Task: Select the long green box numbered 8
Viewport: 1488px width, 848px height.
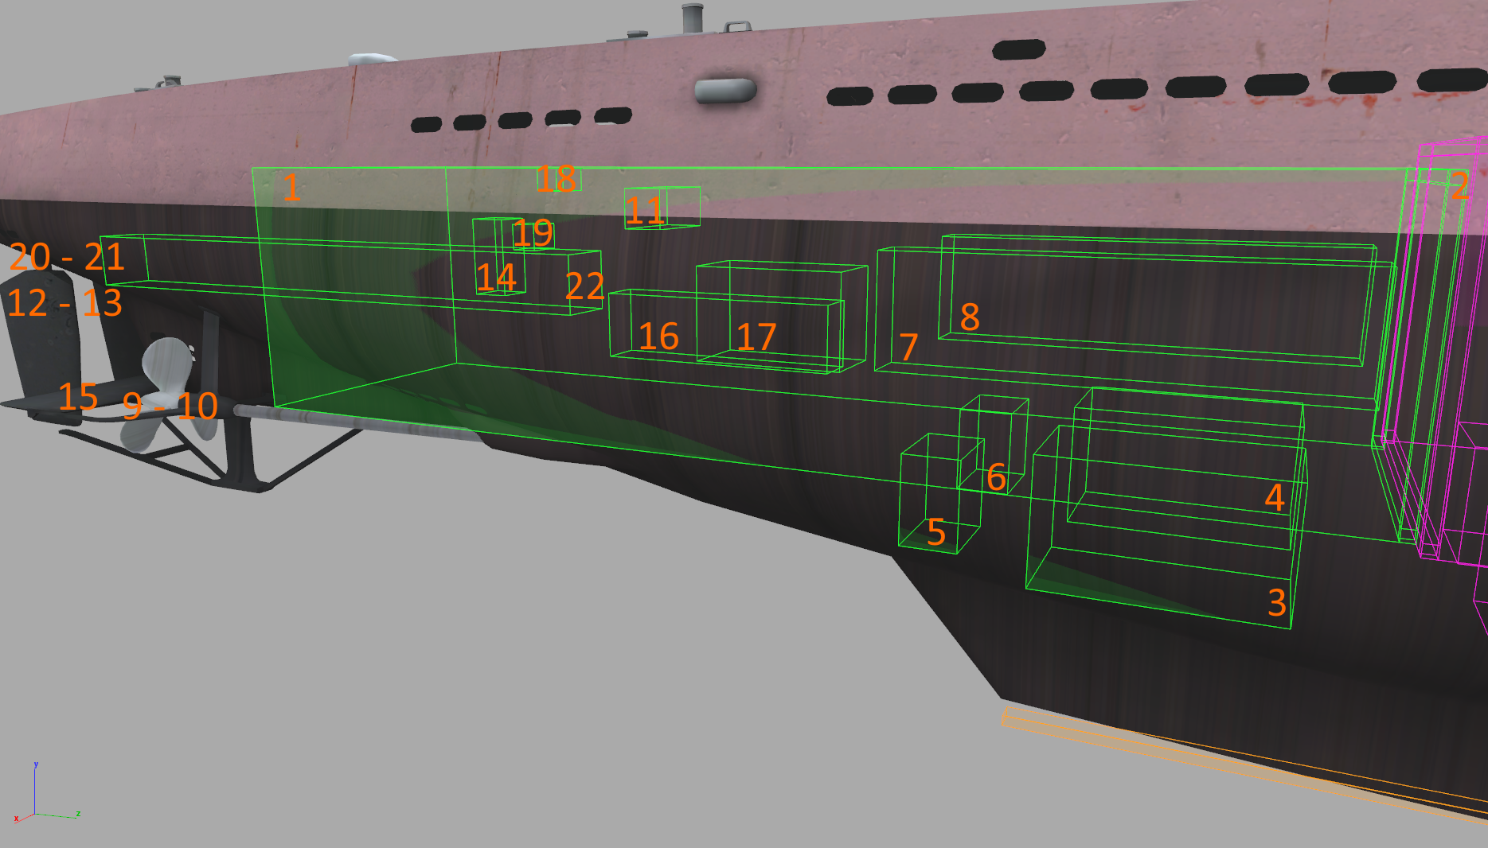Action: pos(1158,300)
